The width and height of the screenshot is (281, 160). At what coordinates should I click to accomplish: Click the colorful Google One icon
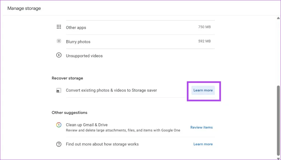[x=59, y=125]
